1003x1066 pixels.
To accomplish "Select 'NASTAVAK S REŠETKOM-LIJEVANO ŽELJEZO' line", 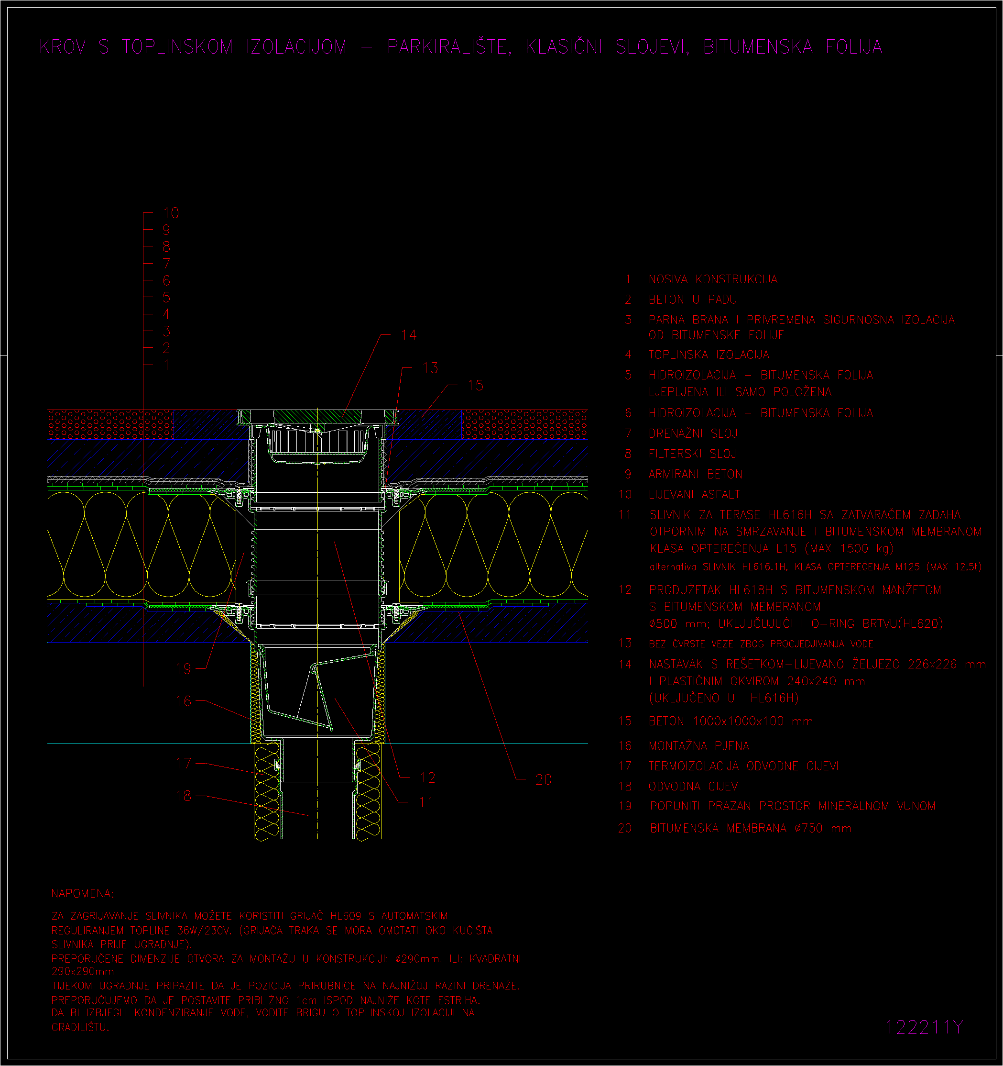I will (x=817, y=665).
